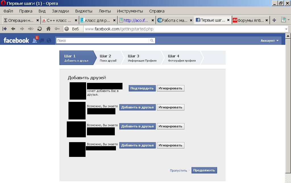This screenshot has height=183, width=291.
Task: Expand the address bar history dropdown
Action: pyautogui.click(x=286, y=29)
